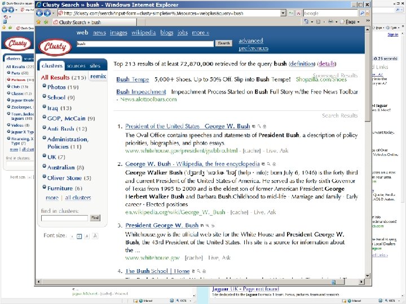Expand the Oliver Stone (5) cluster
The height and width of the screenshot is (304, 406).
[x=45, y=177]
